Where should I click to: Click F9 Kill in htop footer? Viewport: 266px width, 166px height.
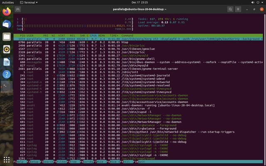126,162
